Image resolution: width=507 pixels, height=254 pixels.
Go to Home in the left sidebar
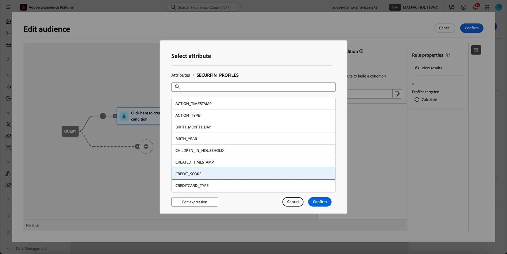(8, 21)
